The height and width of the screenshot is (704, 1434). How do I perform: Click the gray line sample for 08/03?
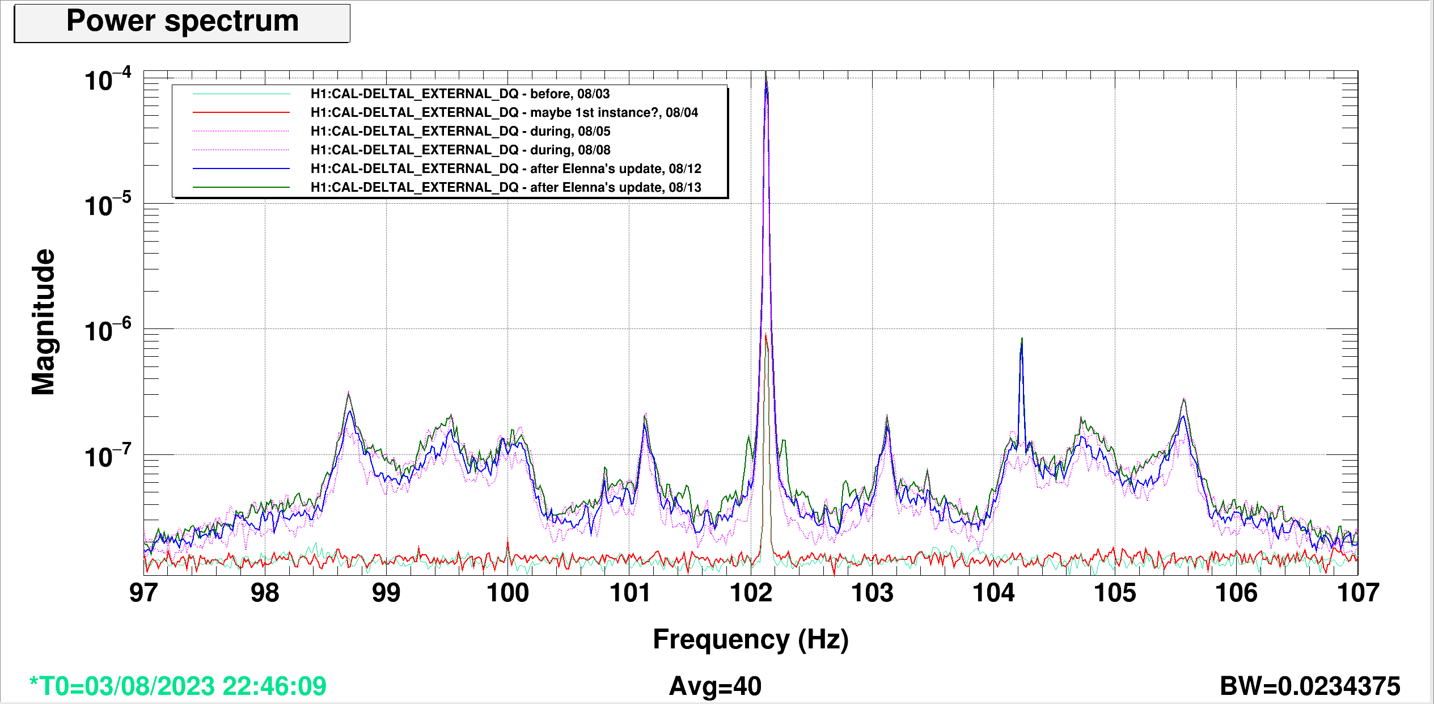241,94
